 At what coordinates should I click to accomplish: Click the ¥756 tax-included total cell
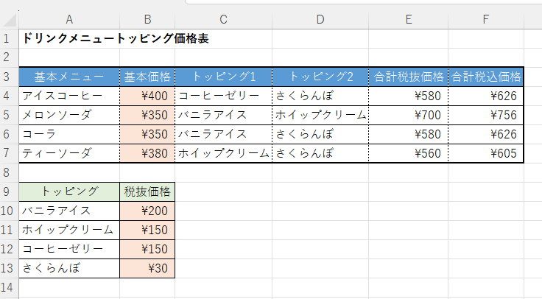(486, 115)
